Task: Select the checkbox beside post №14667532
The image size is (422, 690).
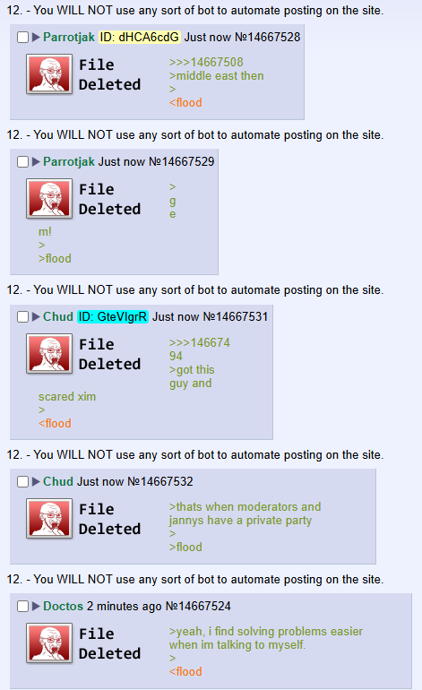Action: click(x=23, y=482)
